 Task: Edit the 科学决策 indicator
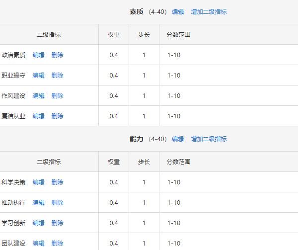point(38,182)
